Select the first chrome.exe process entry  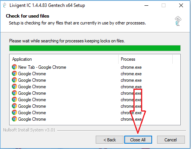(131, 67)
